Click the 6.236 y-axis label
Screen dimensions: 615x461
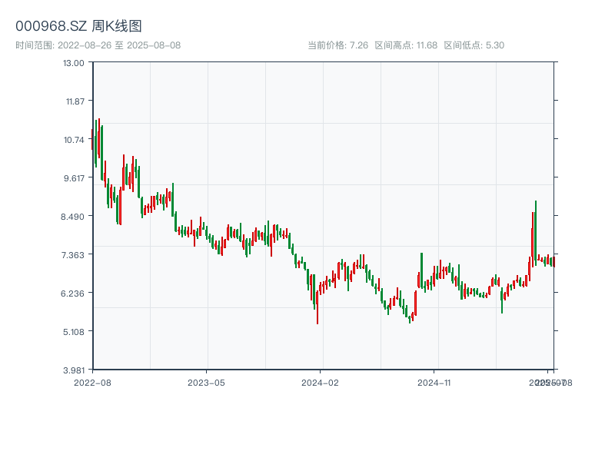(x=74, y=293)
